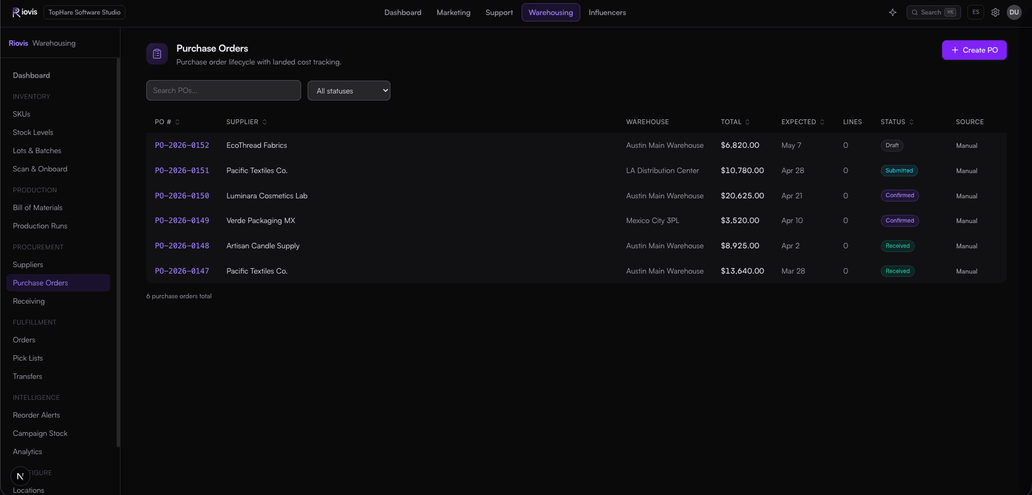1032x495 pixels.
Task: Open Transfers in the sidebar
Action: 27,376
